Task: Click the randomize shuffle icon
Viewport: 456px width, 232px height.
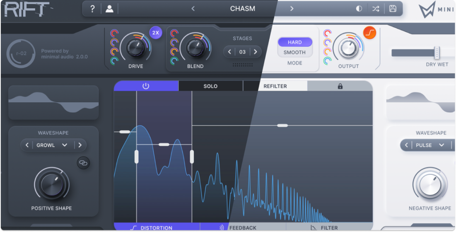Action: click(x=376, y=9)
